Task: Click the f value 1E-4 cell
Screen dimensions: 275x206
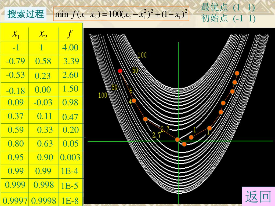Action: [70, 171]
